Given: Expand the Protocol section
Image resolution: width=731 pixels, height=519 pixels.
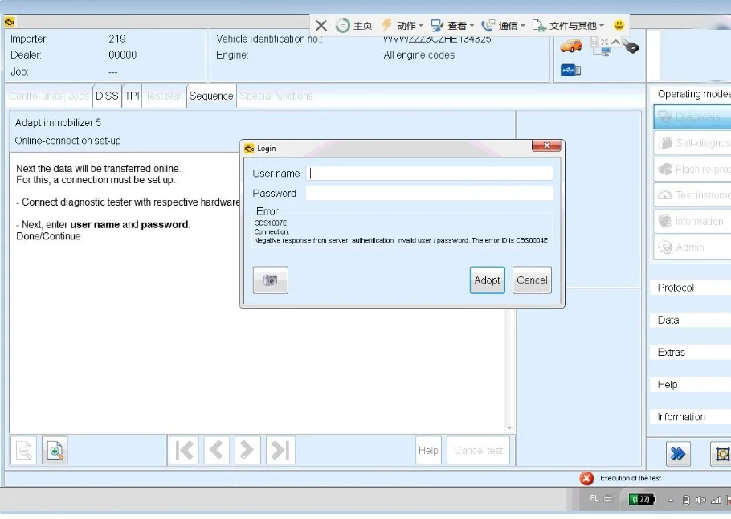Looking at the screenshot, I should point(690,288).
